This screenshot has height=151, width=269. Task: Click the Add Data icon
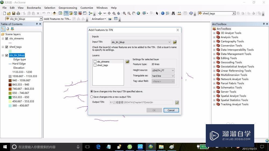54,13
